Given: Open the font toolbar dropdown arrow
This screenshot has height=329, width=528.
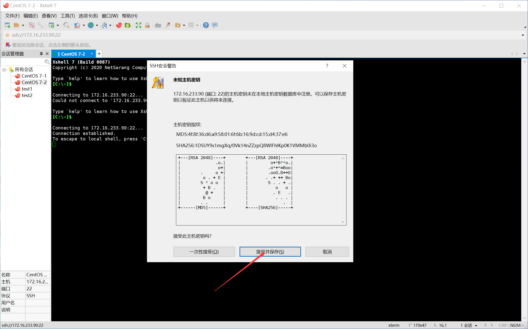Looking at the screenshot, I should 110,25.
